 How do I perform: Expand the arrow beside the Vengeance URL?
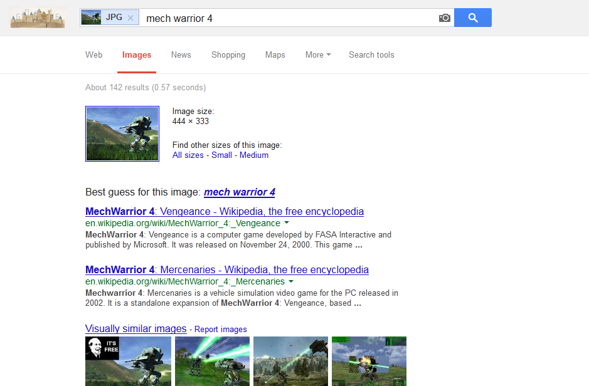point(287,223)
